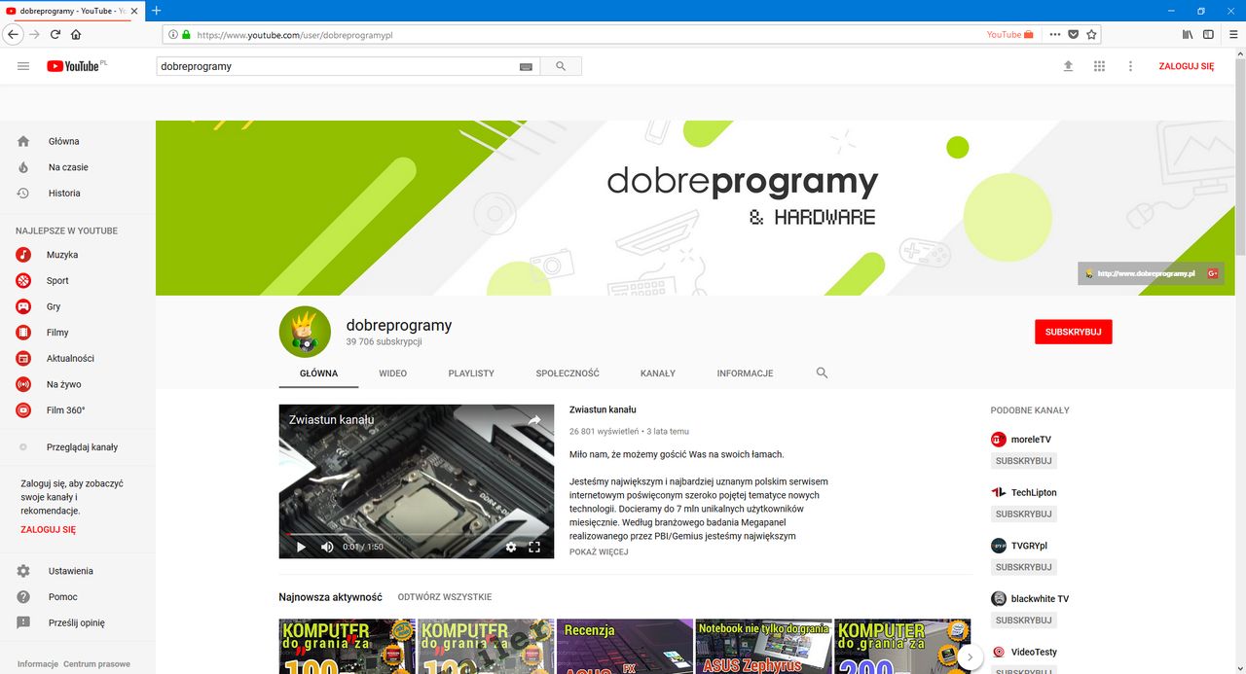Screen dimensions: 1246x674
Task: Click ZALOGUJ SIĘ in the top right header
Action: click(x=1186, y=66)
